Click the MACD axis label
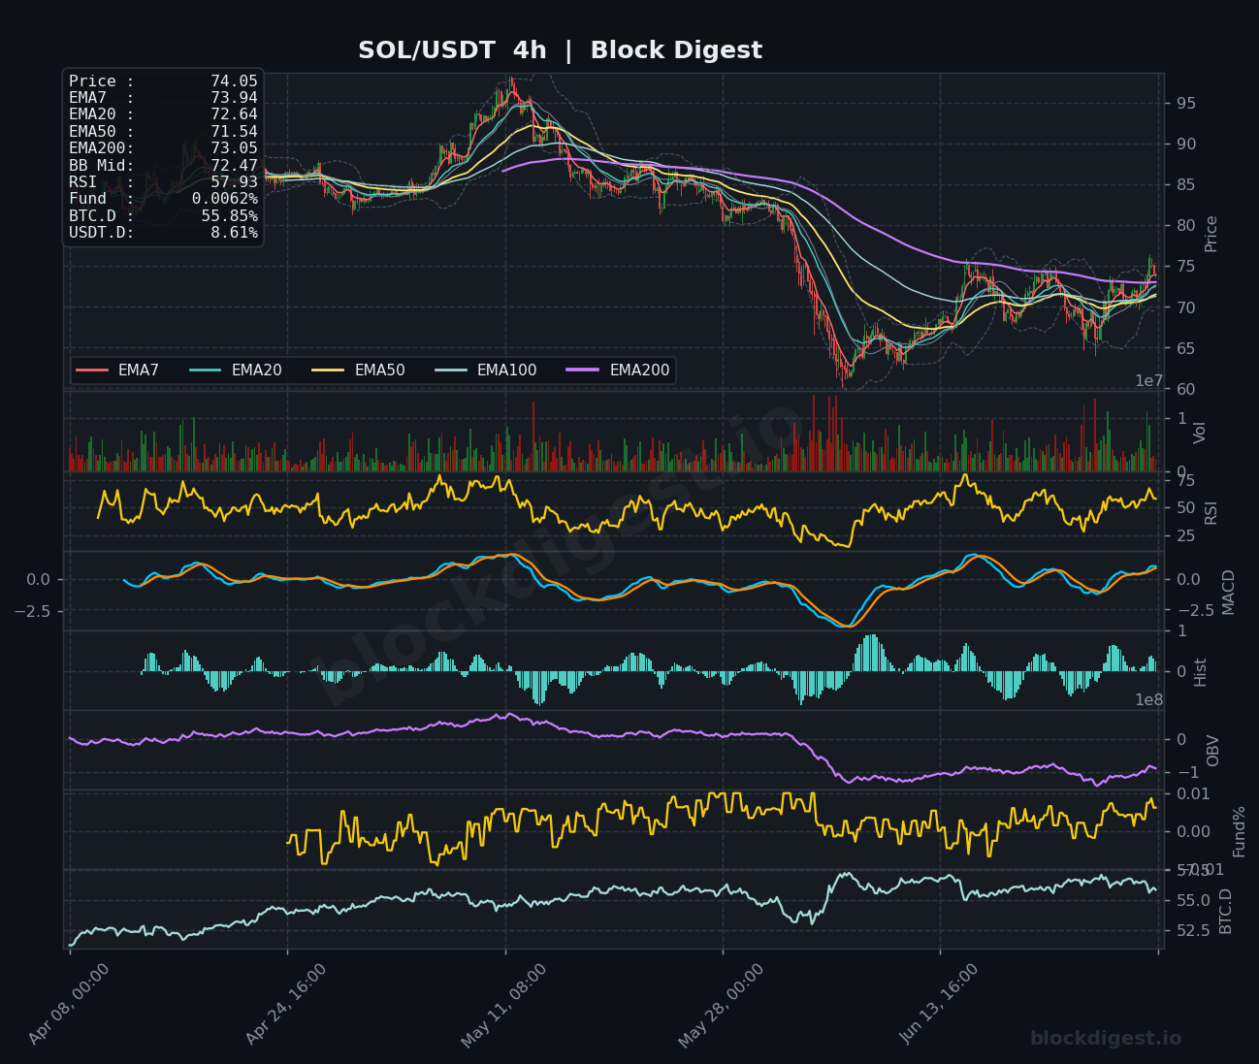1259x1064 pixels. click(x=1229, y=592)
